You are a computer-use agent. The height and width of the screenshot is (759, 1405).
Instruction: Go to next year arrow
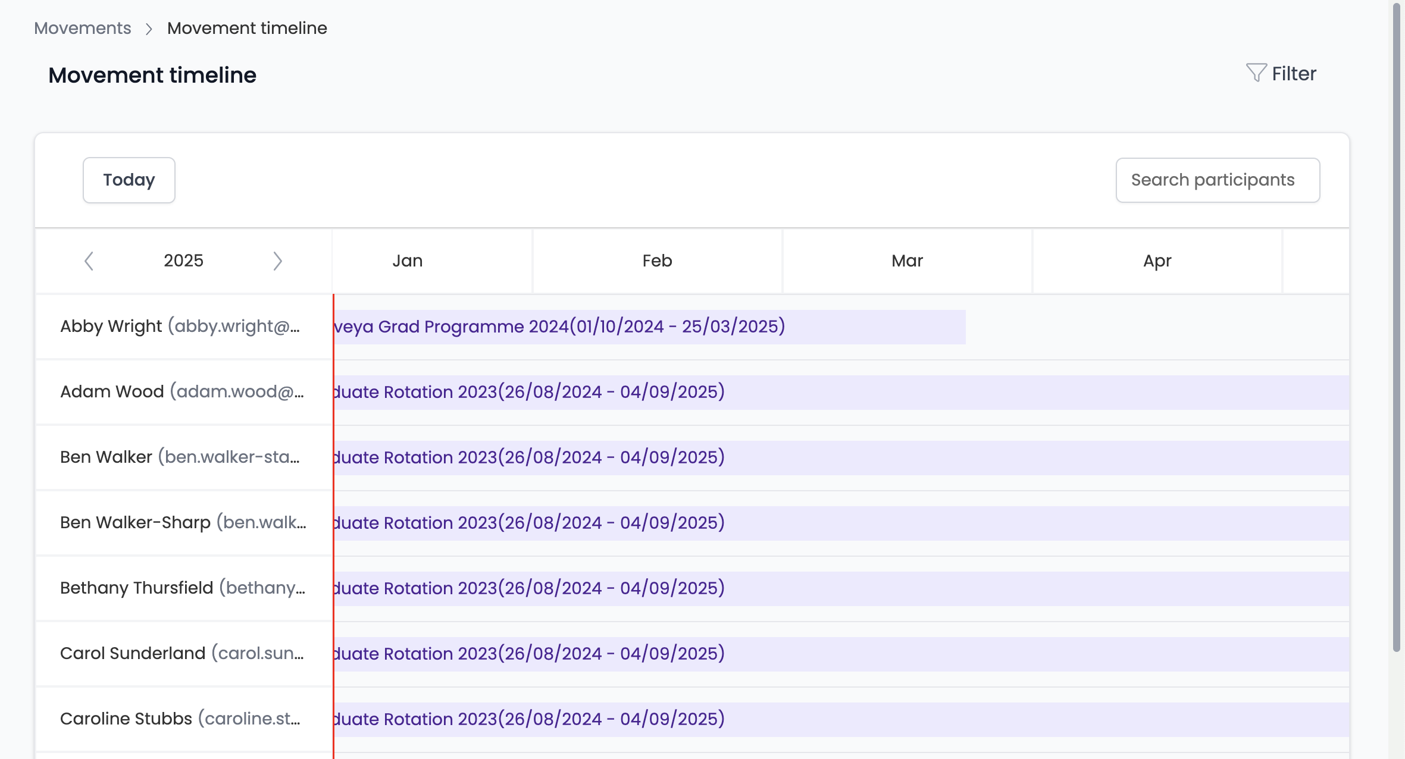point(277,261)
